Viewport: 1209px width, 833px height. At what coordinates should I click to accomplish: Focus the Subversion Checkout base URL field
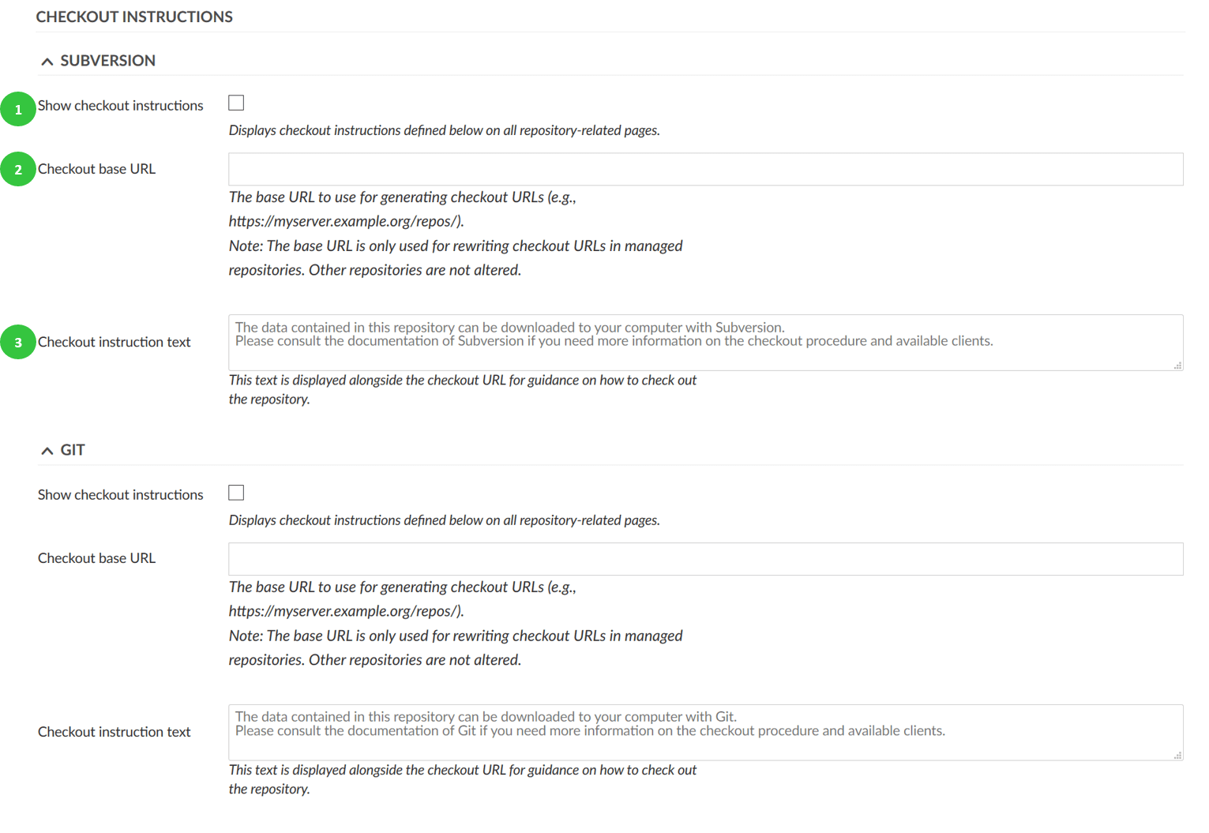click(x=705, y=170)
